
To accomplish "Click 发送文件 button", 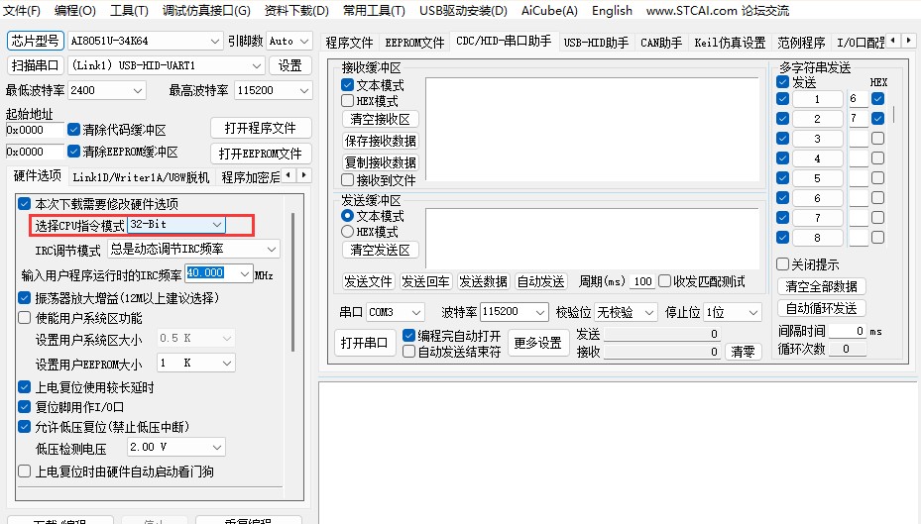I will point(368,281).
